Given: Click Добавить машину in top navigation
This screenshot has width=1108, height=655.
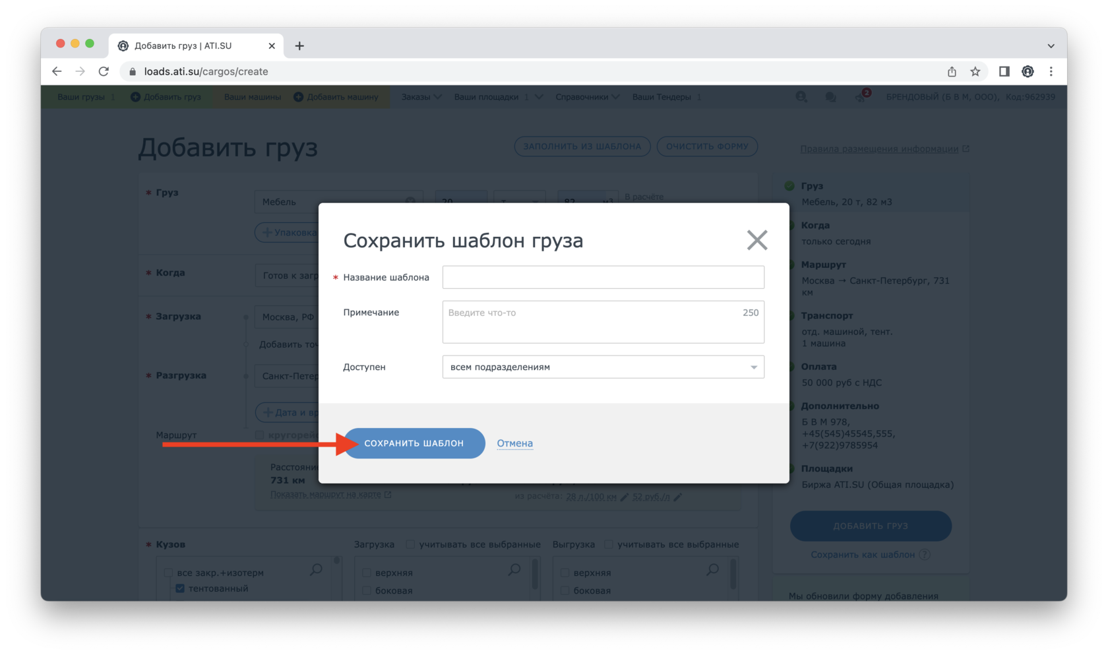Looking at the screenshot, I should coord(336,97).
